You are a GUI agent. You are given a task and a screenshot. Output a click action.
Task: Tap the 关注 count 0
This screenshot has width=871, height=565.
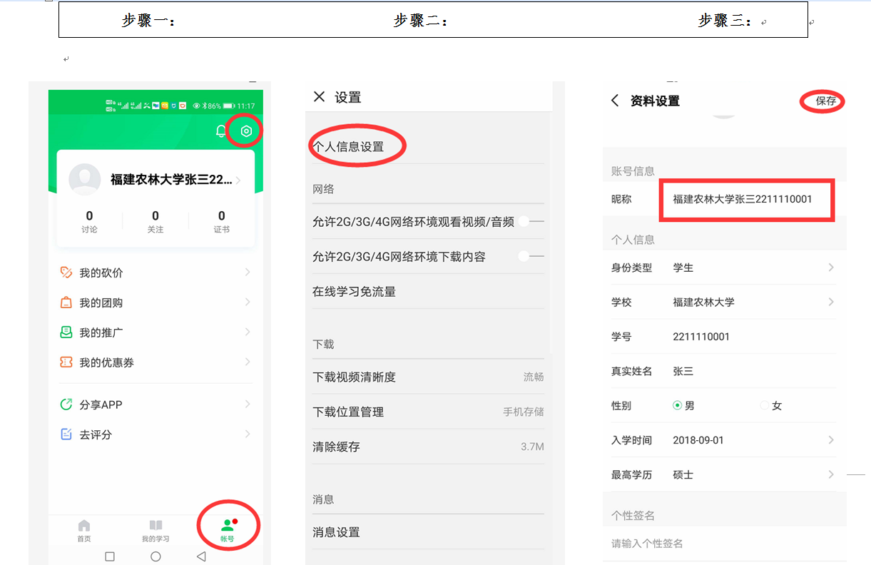point(156,216)
